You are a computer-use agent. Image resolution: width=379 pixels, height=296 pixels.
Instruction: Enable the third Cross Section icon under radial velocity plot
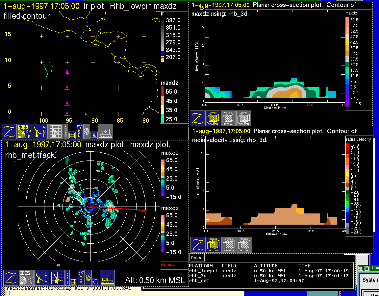coord(244,245)
